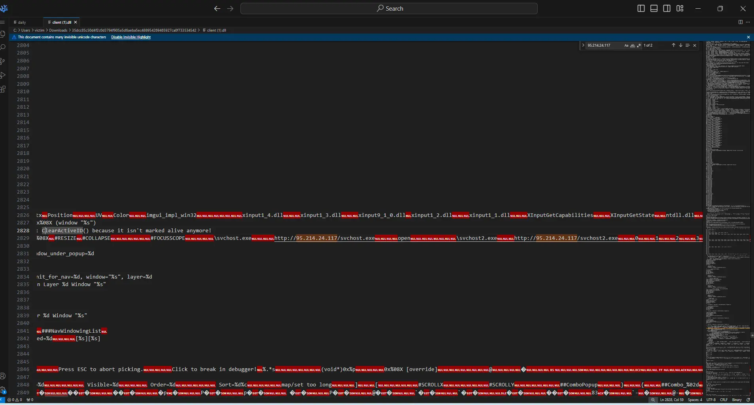Toggle the bottom panel layout icon

(654, 8)
